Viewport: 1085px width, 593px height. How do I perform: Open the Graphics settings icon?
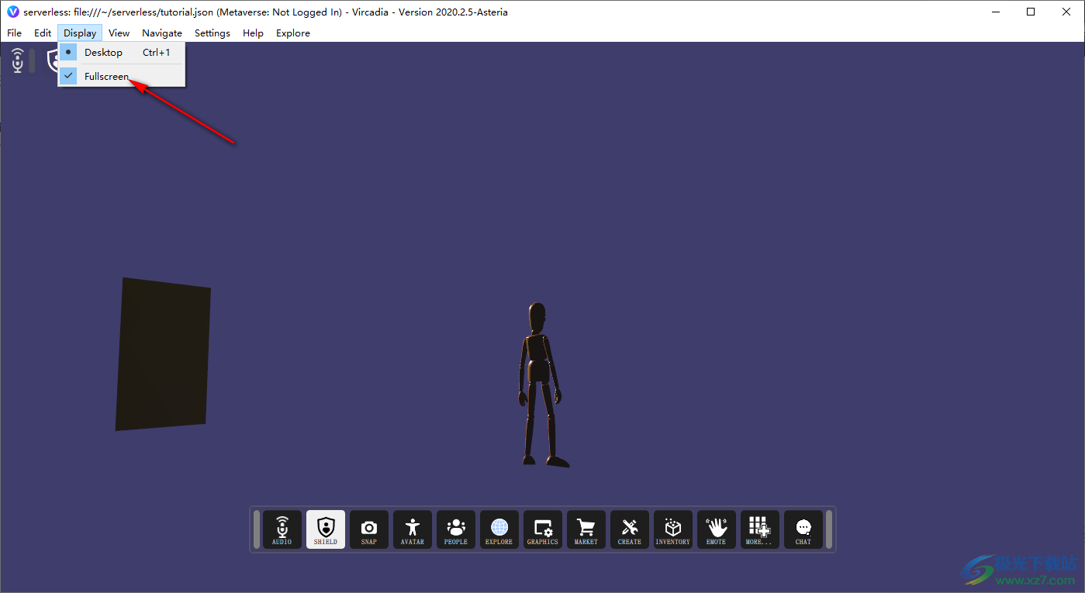(543, 529)
